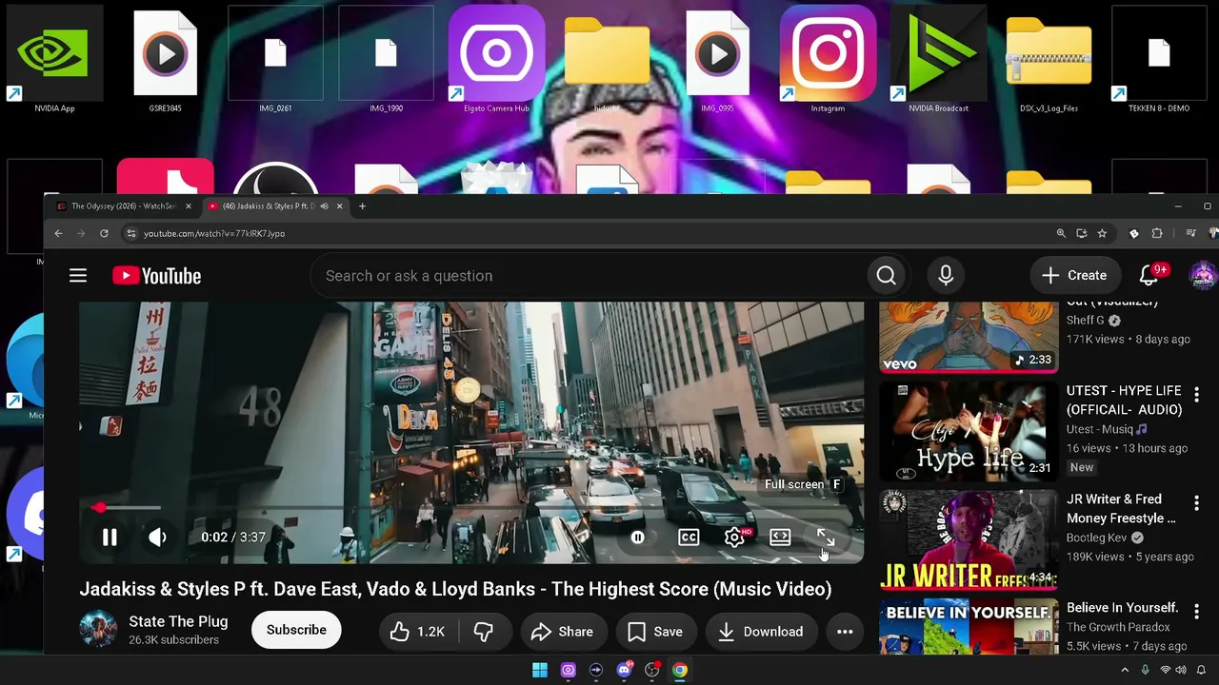This screenshot has width=1219, height=685.
Task: Pause the video with the pause button
Action: tap(110, 538)
